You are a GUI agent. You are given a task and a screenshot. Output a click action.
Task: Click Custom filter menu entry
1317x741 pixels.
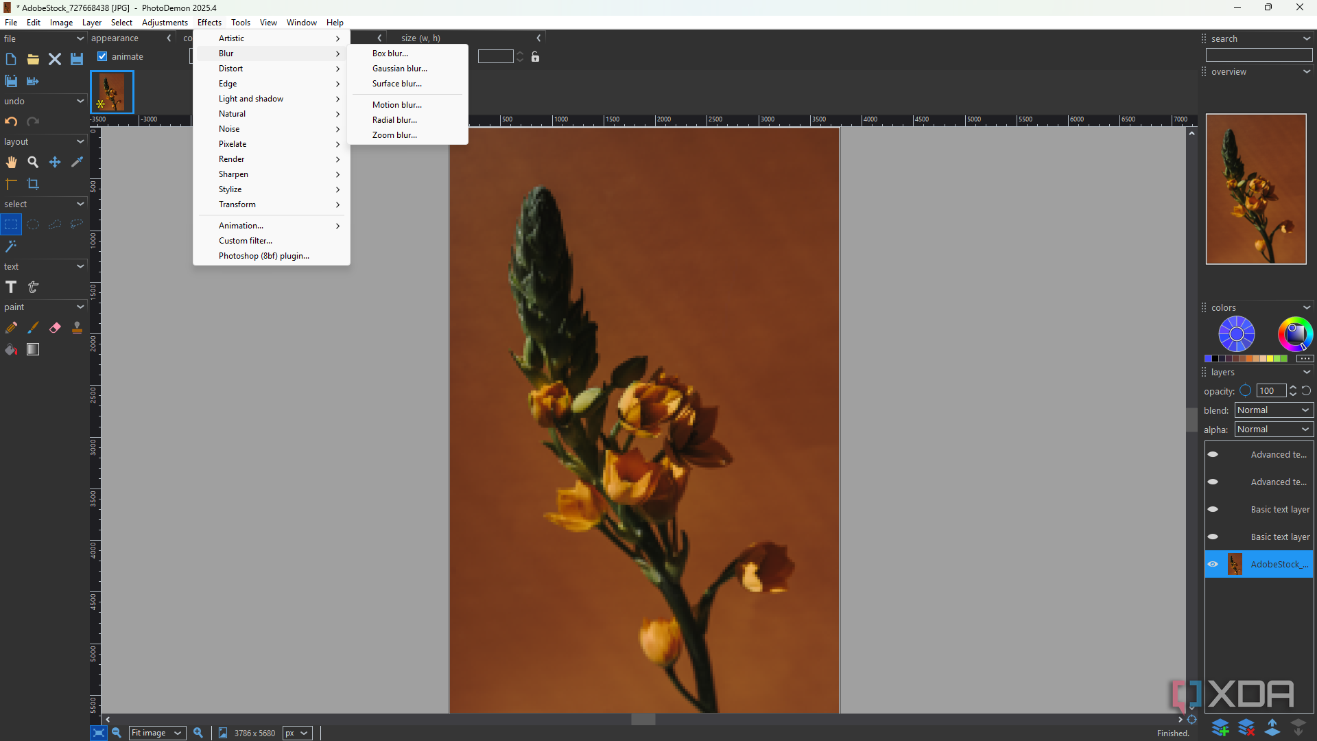click(246, 241)
